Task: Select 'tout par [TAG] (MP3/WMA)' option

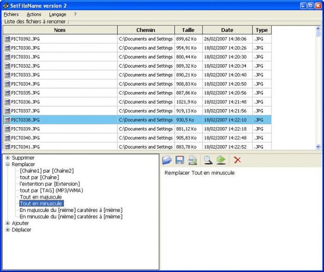Action: point(51,191)
